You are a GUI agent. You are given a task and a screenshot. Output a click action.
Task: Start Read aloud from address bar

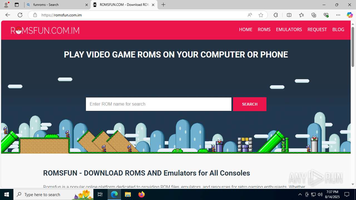(250, 15)
